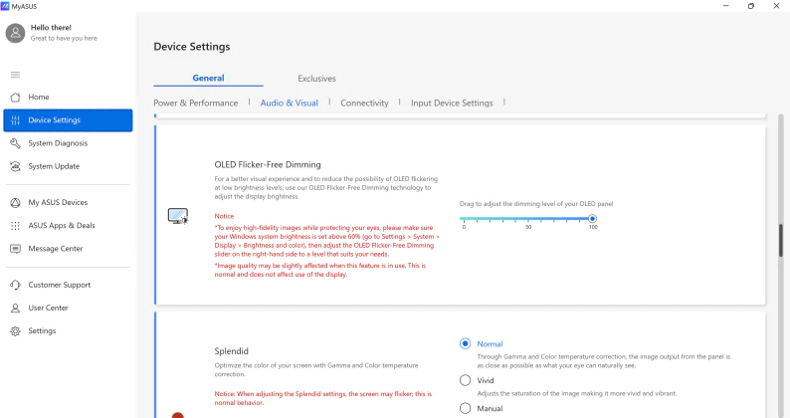Click the Device Settings page title

point(192,47)
